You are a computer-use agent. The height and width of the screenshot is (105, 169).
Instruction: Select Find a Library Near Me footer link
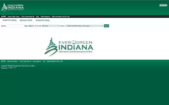25,61
